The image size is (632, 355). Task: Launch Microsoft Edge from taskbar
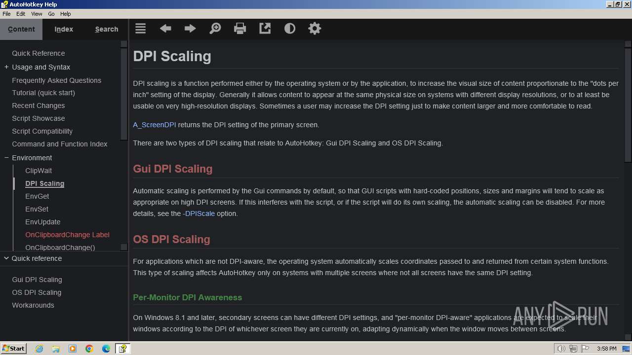click(106, 349)
